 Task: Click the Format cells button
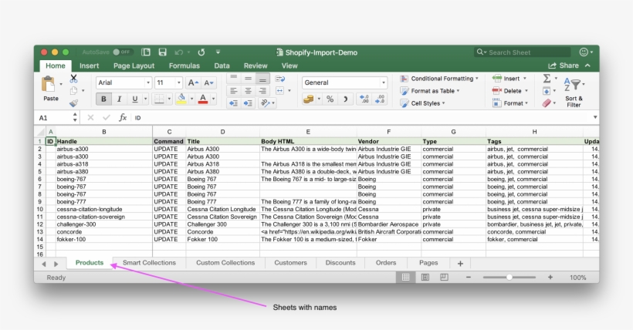coord(510,103)
